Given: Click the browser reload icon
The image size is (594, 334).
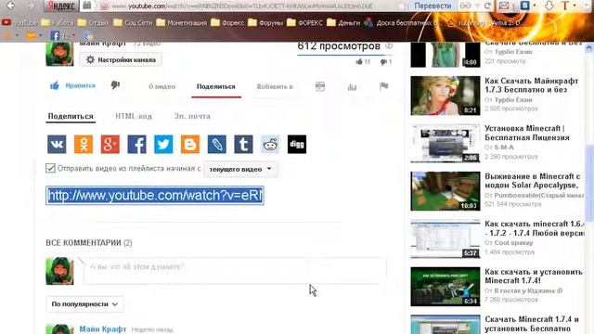Looking at the screenshot, I should 487,6.
